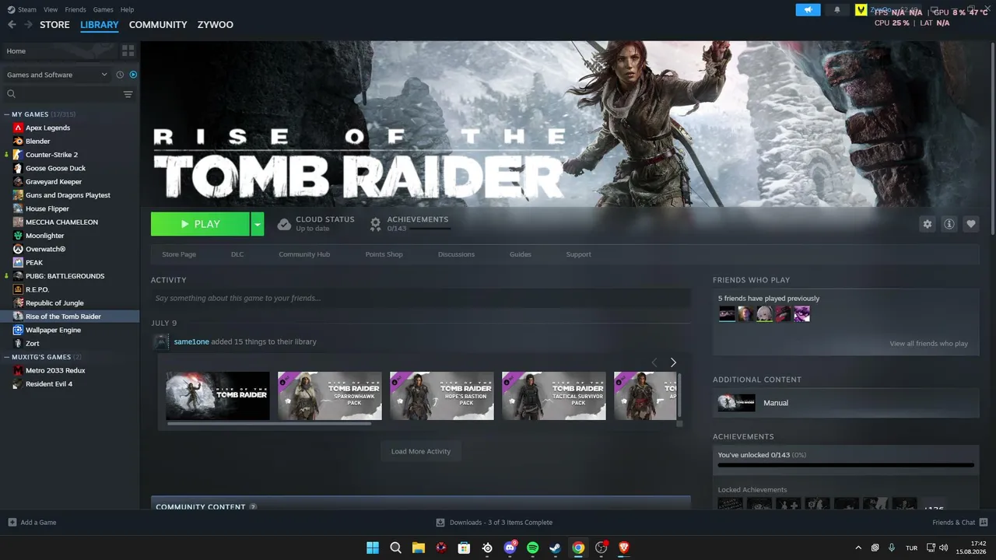Viewport: 996px width, 560px height.
Task: Open the Games and Software filter dropdown
Action: click(57, 75)
